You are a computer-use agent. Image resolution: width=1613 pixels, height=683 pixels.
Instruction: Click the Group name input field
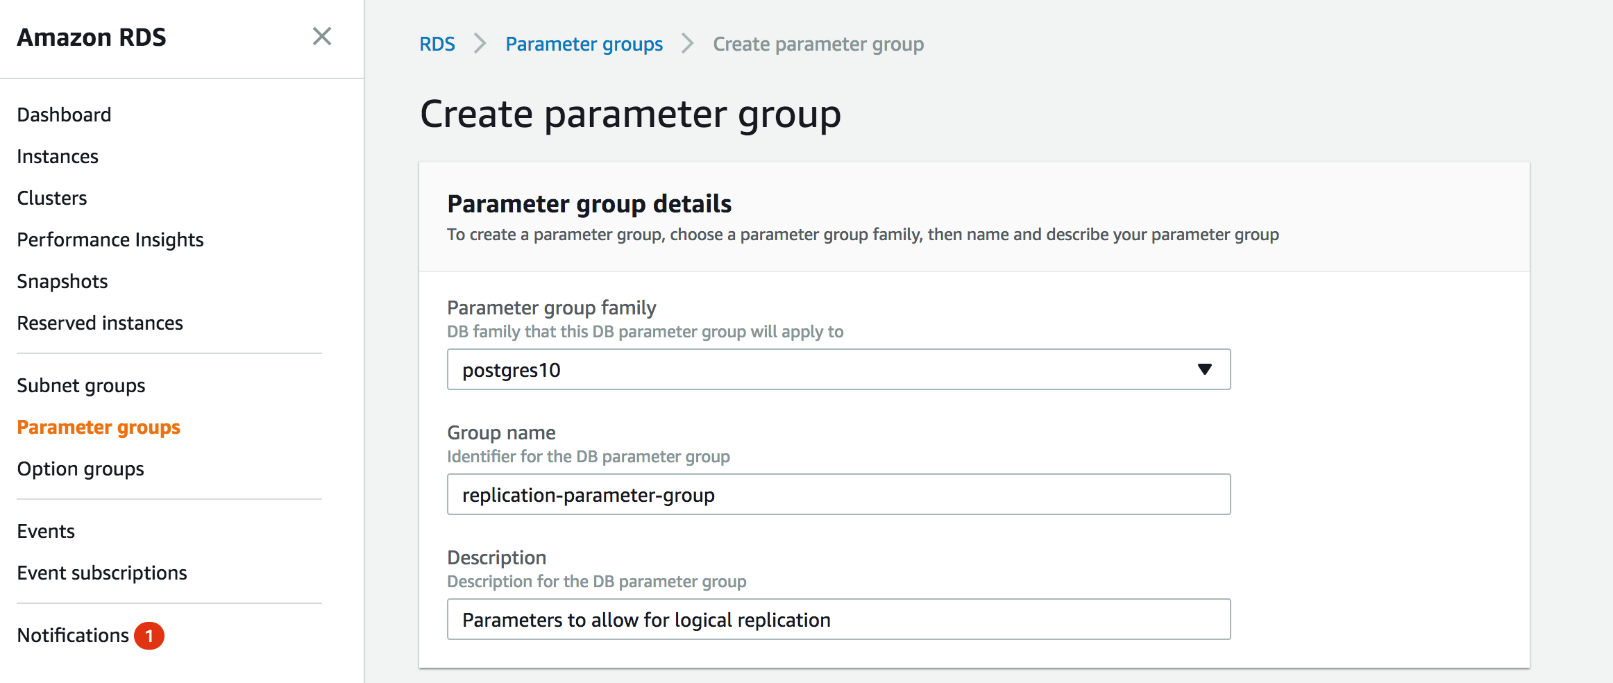tap(838, 494)
